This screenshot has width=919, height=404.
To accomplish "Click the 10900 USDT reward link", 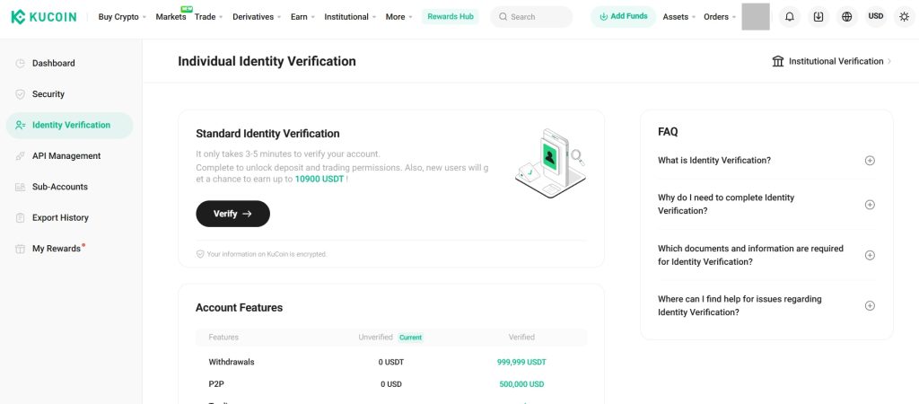I will (x=319, y=179).
